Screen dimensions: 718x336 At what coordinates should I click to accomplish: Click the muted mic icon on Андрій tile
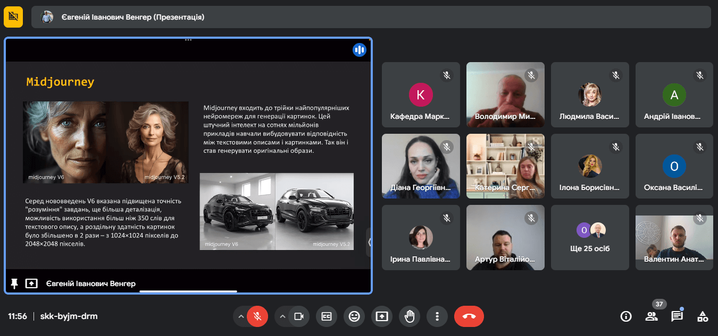point(700,75)
